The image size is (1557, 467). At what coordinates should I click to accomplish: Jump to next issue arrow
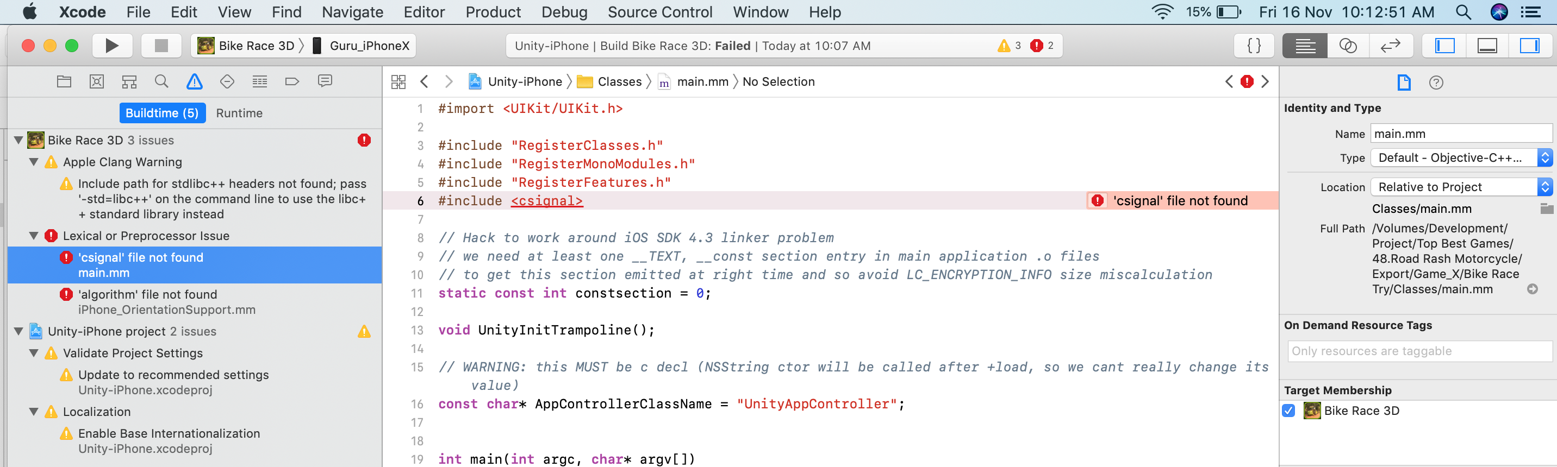pos(1265,81)
